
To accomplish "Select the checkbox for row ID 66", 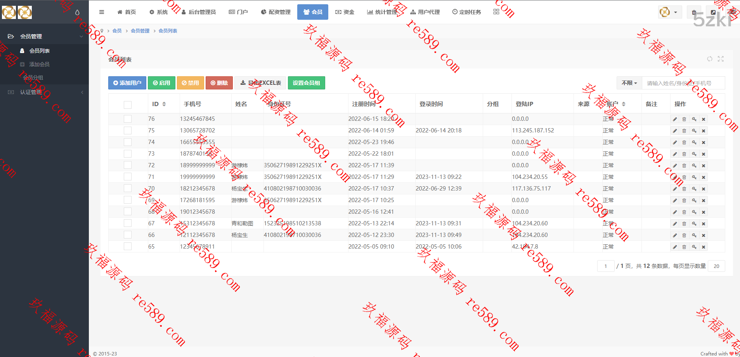I will (127, 235).
